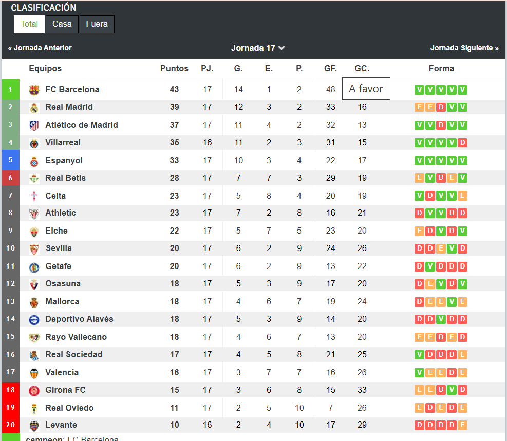This screenshot has height=441, width=507.
Task: Click the Puntos column header
Action: click(174, 68)
